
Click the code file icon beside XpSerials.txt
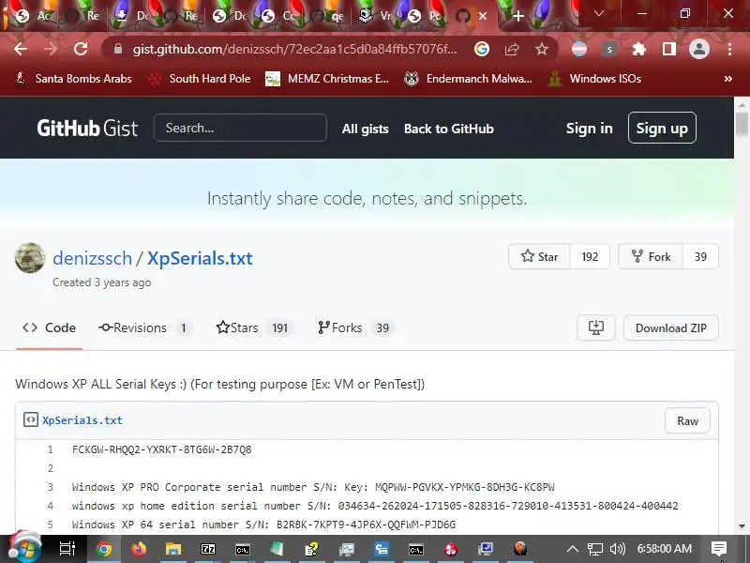coord(31,419)
